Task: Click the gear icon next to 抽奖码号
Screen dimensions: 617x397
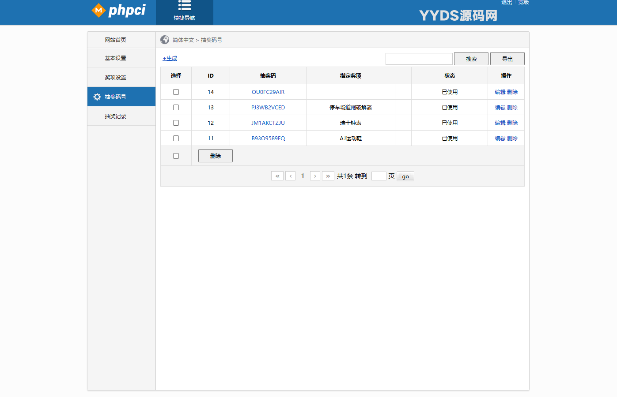Action: pyautogui.click(x=97, y=97)
